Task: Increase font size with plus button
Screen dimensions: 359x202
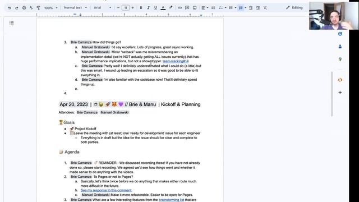Action: point(132,8)
